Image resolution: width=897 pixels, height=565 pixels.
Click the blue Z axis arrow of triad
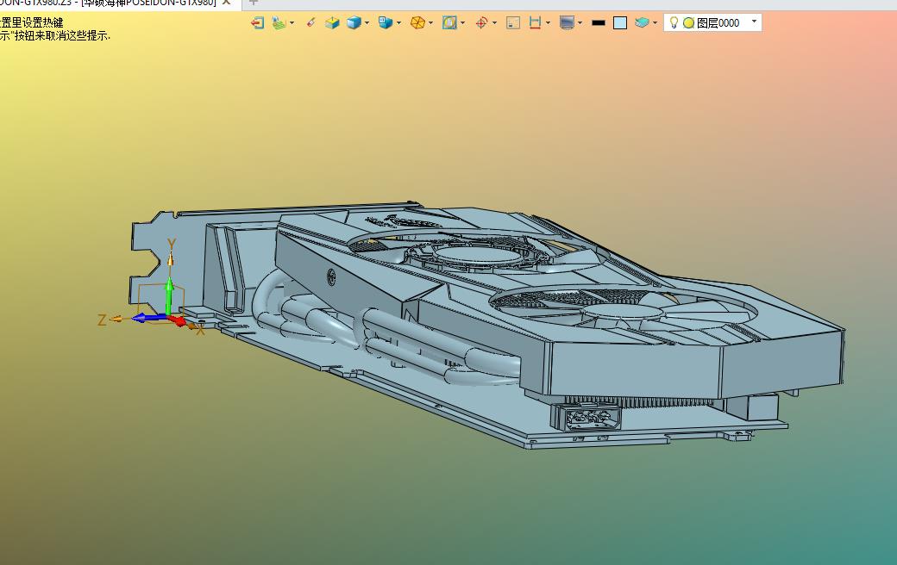point(147,318)
